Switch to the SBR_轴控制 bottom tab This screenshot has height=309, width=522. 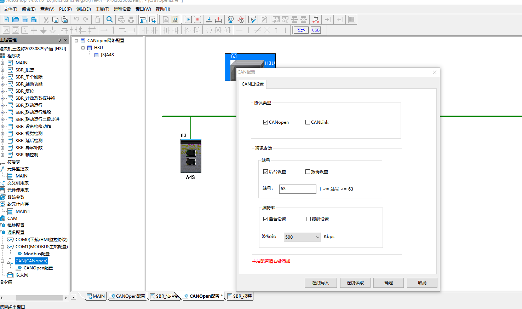(x=164, y=296)
